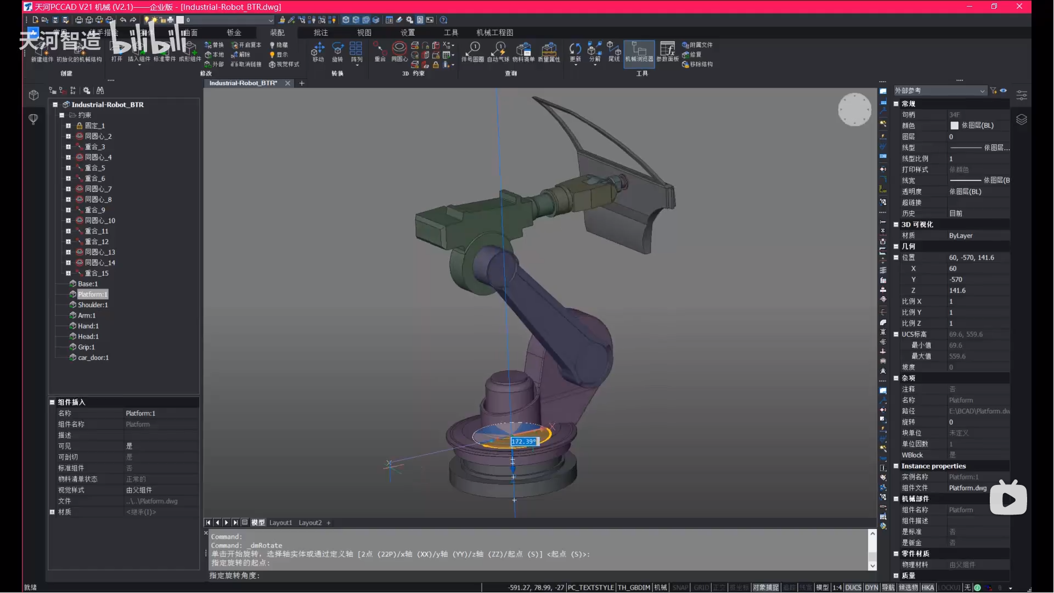The height and width of the screenshot is (593, 1054).
Task: Click the Balloon (件号圆圈) tool
Action: [x=472, y=52]
